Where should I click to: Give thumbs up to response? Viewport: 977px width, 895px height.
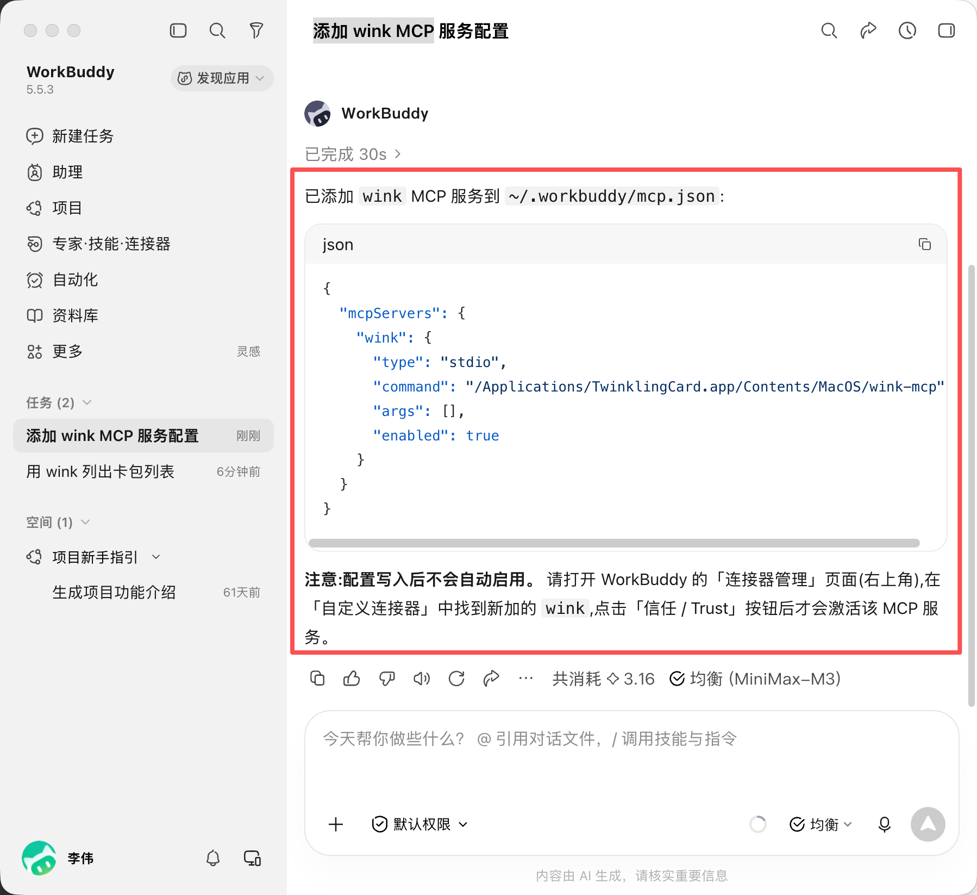[x=352, y=678]
